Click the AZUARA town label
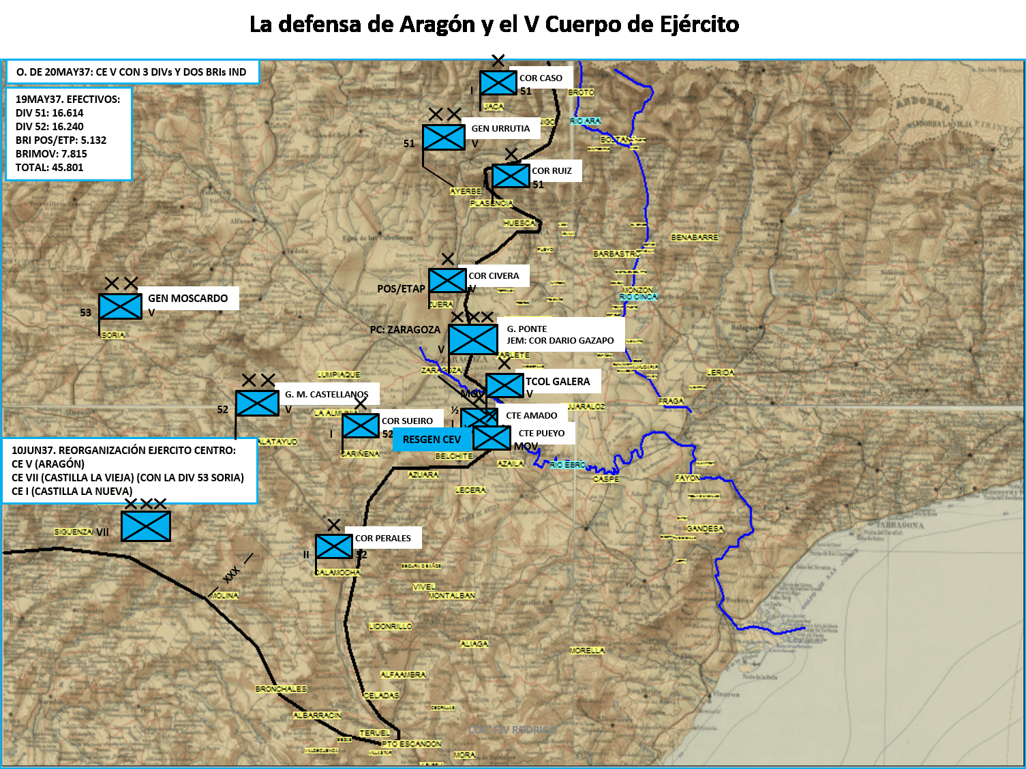Viewport: 1026px width, 769px height. click(423, 474)
